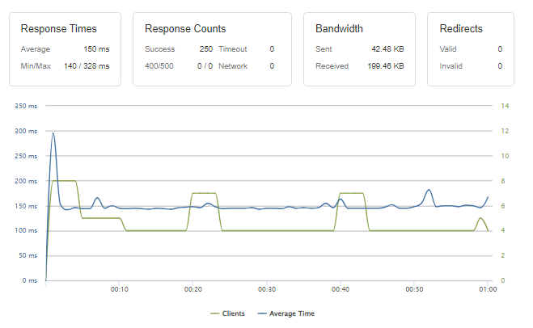Click the 350 ms label on the left axis
This screenshot has width=533, height=328.
[27, 106]
